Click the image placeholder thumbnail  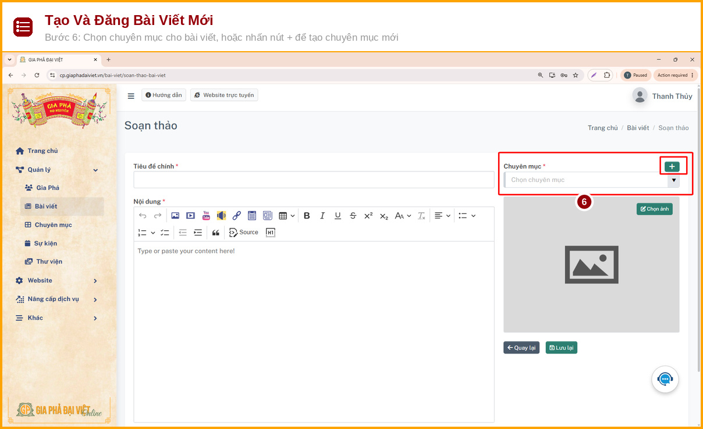click(x=591, y=264)
